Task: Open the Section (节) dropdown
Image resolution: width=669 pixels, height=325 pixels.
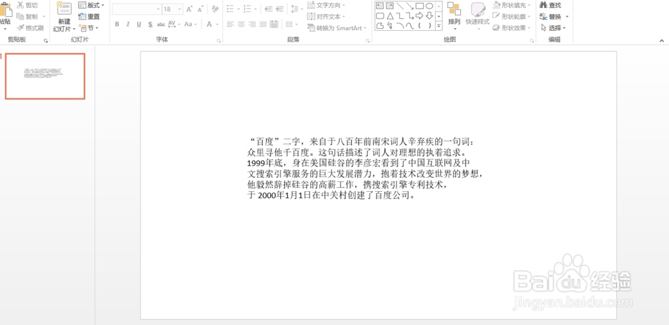Action: [x=89, y=28]
